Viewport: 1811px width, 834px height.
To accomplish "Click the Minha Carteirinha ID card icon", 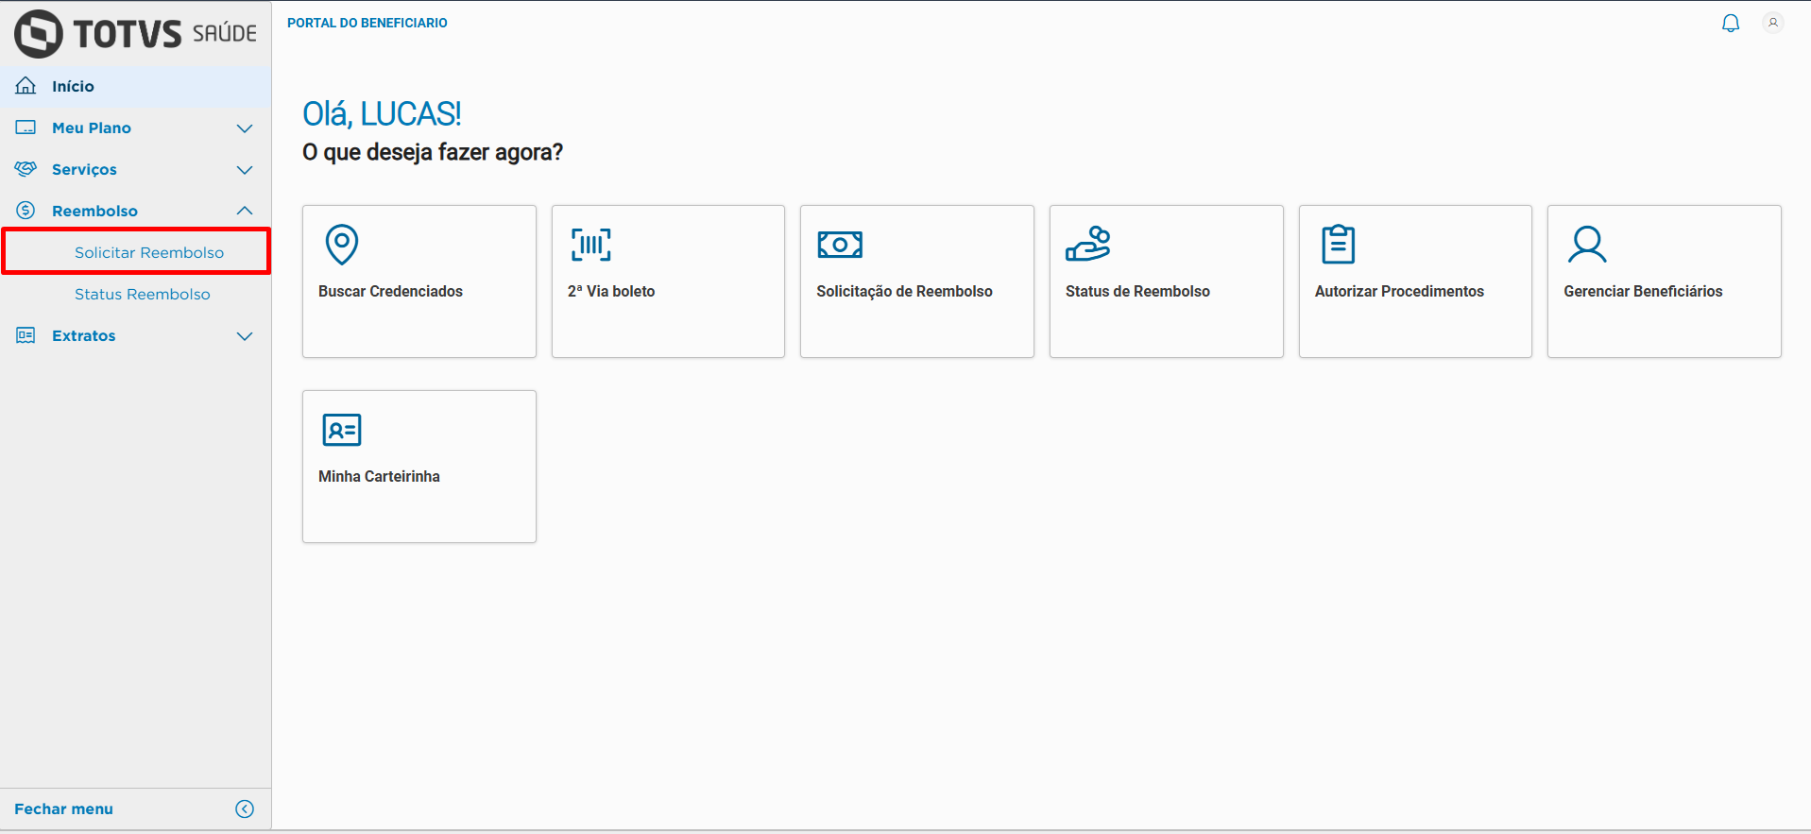I will coord(342,430).
